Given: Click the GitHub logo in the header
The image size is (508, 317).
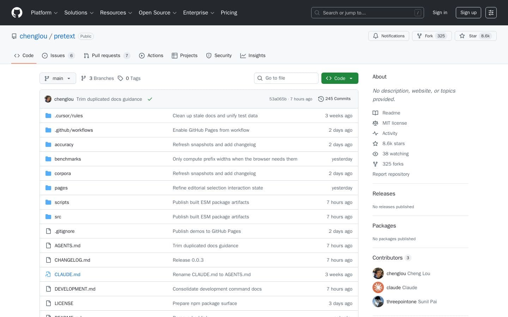Looking at the screenshot, I should [17, 13].
